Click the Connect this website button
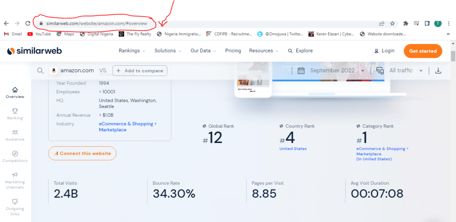This screenshot has height=222, width=456. click(x=82, y=153)
